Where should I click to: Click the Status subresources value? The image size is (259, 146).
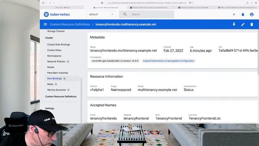[189, 90]
